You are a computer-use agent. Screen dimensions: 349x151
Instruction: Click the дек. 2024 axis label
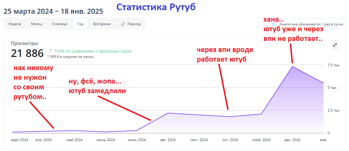[x=292, y=140]
